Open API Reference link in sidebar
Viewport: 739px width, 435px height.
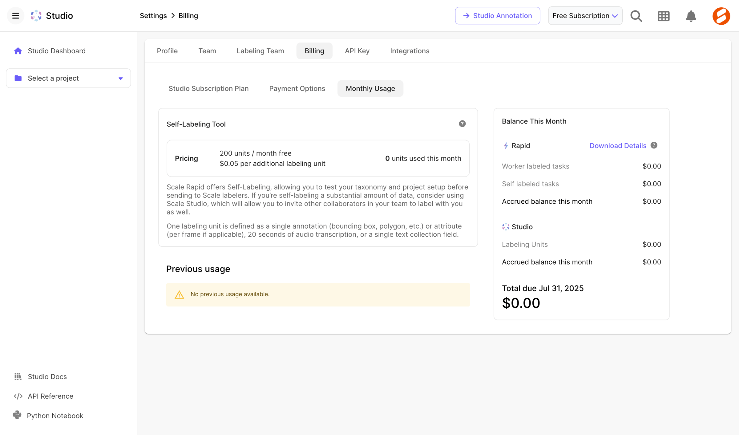(50, 396)
